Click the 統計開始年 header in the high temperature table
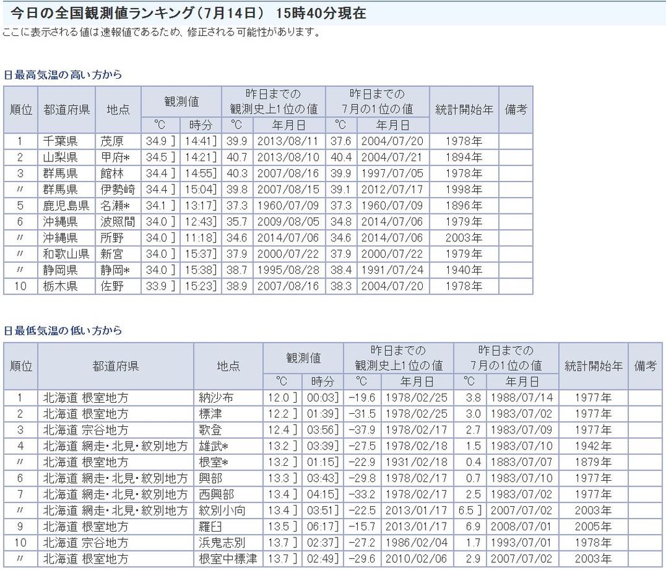This screenshot has width=666, height=570. pos(464,109)
